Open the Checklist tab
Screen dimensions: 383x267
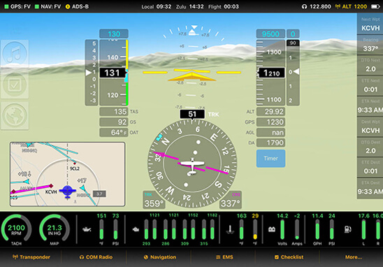[x=289, y=257]
